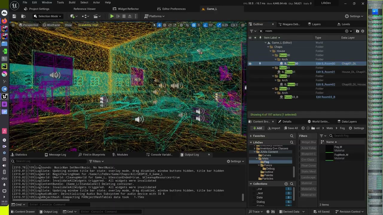Click Import button in Content Browser
The height and width of the screenshot is (215, 383).
point(274,128)
